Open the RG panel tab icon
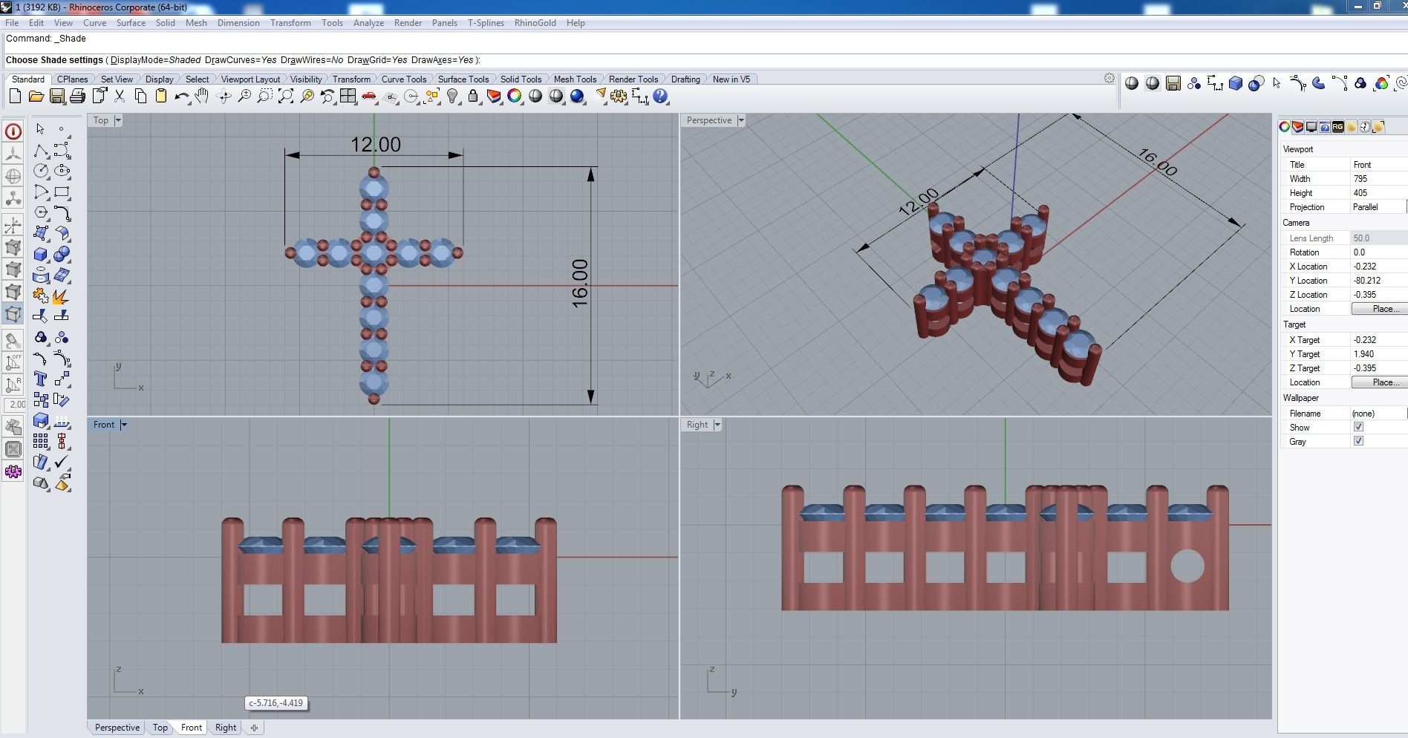Image resolution: width=1408 pixels, height=738 pixels. click(1338, 127)
